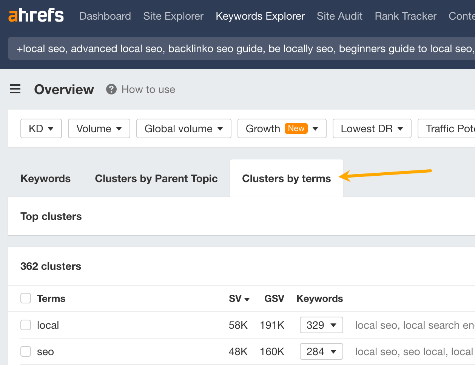Open the Growth filter dropdown
The image size is (475, 365).
pyautogui.click(x=282, y=128)
